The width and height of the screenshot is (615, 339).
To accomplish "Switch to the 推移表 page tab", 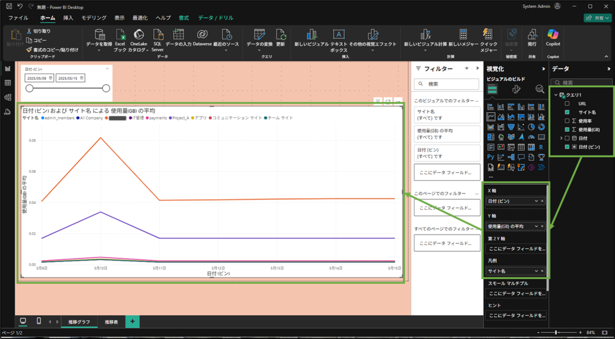I will point(111,322).
